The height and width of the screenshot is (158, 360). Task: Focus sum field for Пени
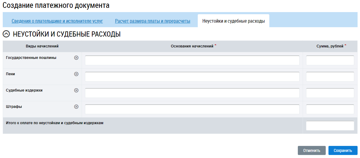point(330,76)
